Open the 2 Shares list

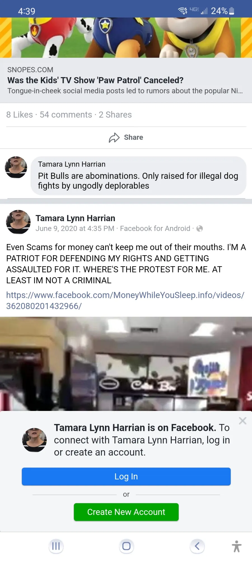115,115
